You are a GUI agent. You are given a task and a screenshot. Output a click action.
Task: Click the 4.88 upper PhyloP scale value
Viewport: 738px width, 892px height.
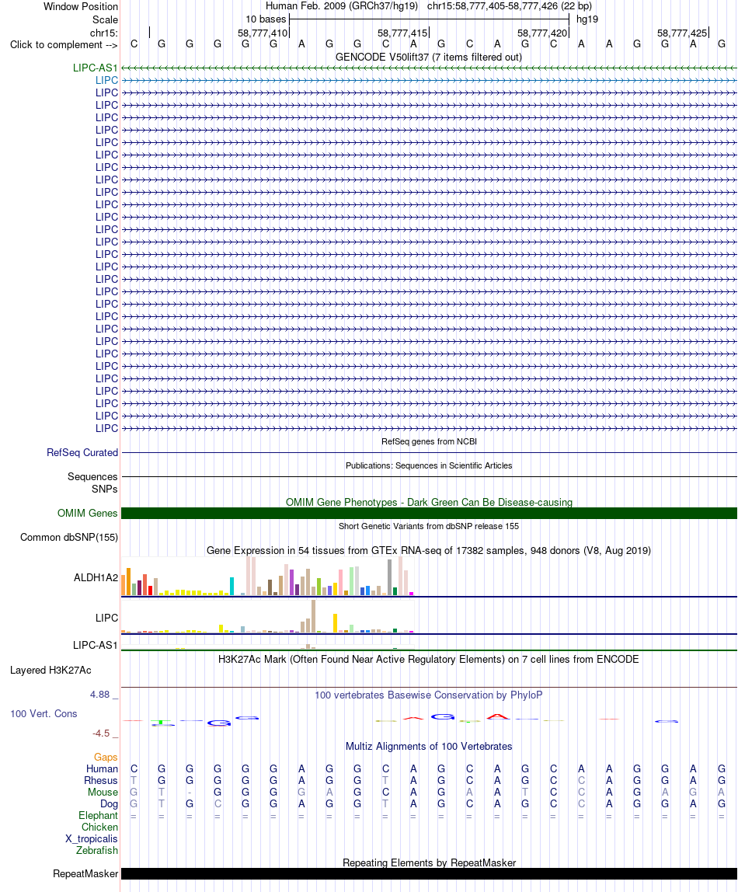(x=100, y=695)
